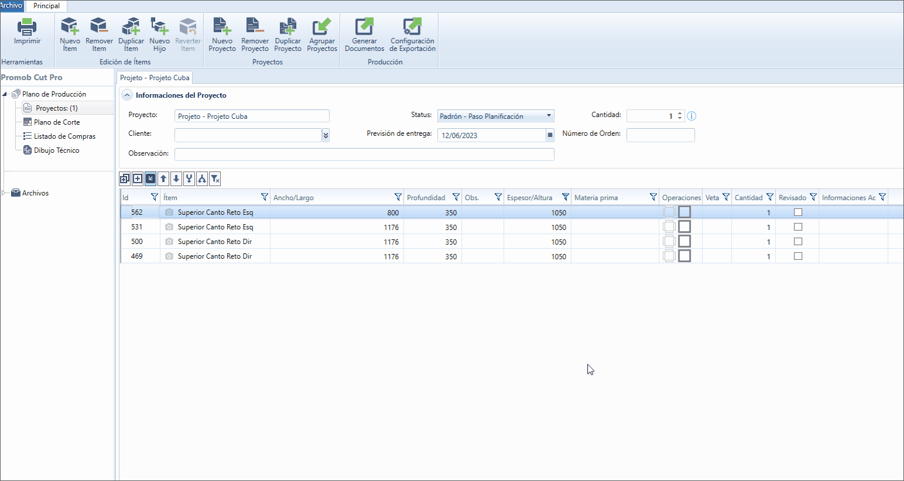This screenshot has height=481, width=904.
Task: Select the cell with Id 500
Action: [141, 242]
